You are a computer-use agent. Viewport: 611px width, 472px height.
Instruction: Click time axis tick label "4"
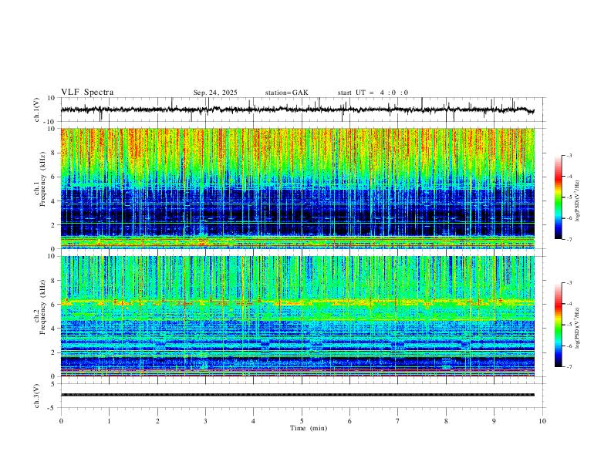click(x=253, y=421)
